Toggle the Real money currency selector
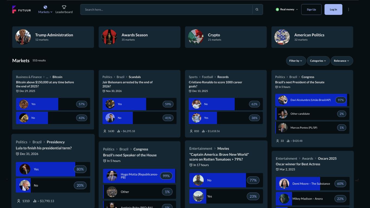This screenshot has width=370, height=208. [x=287, y=9]
